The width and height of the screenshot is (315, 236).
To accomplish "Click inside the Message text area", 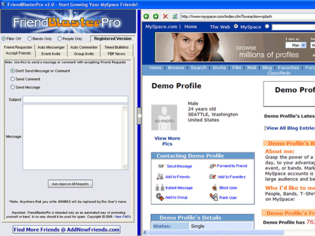I will 72,137.
